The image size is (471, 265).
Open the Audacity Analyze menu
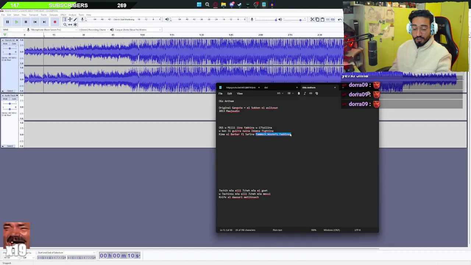point(72,15)
